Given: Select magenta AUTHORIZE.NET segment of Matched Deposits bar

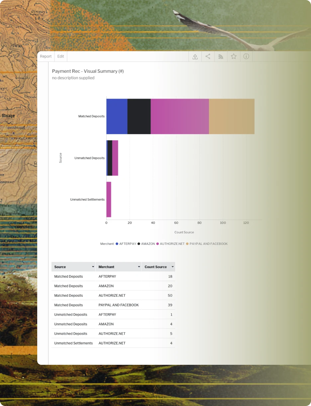Looking at the screenshot, I should 180,116.
